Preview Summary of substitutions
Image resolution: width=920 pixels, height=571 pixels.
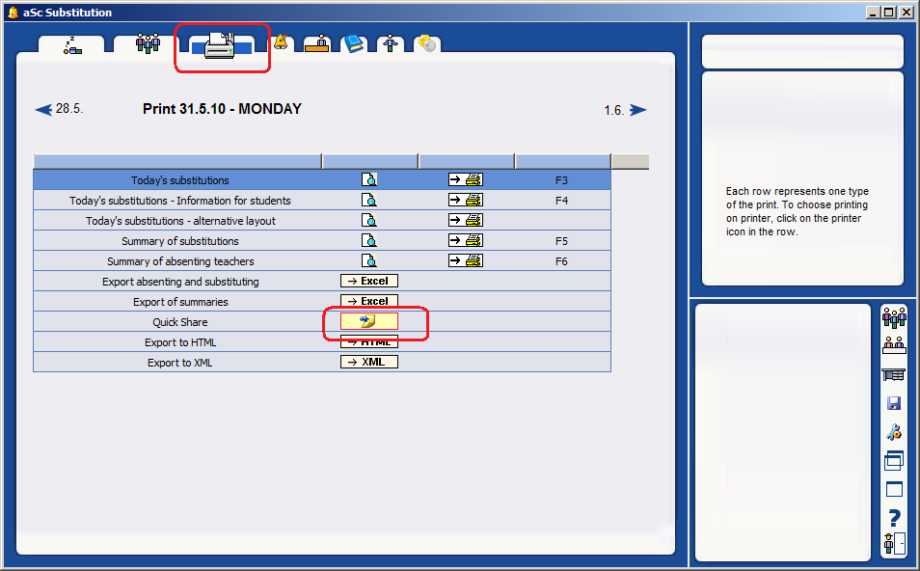[369, 240]
